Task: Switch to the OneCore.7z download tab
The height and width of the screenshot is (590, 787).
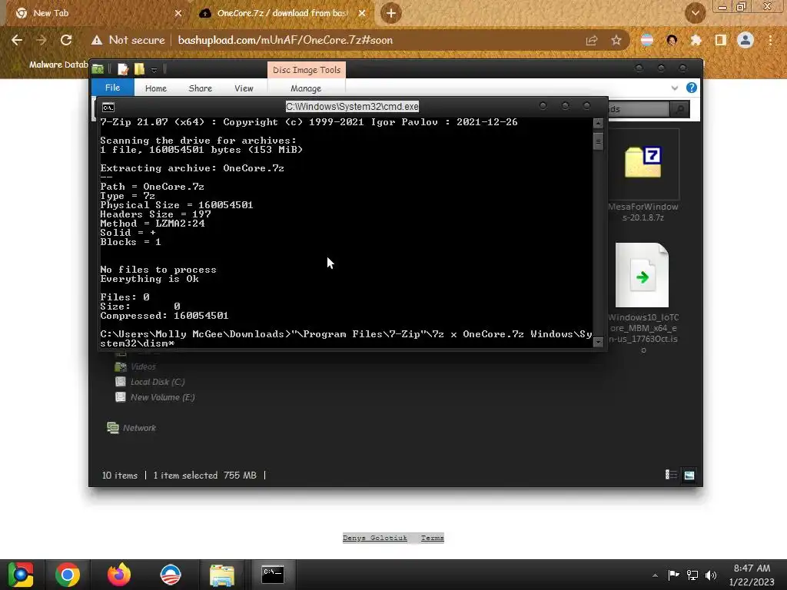Action: pyautogui.click(x=282, y=13)
